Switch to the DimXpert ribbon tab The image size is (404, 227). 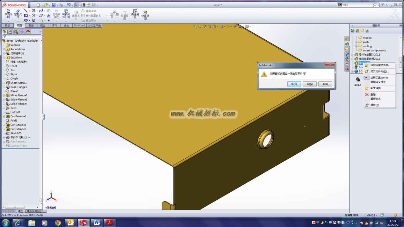(79, 25)
